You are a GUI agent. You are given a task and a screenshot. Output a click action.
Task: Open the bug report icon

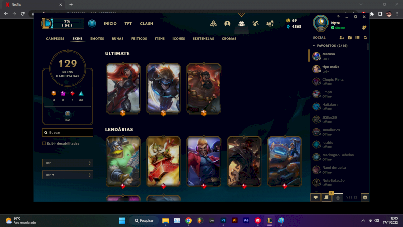pos(365,197)
